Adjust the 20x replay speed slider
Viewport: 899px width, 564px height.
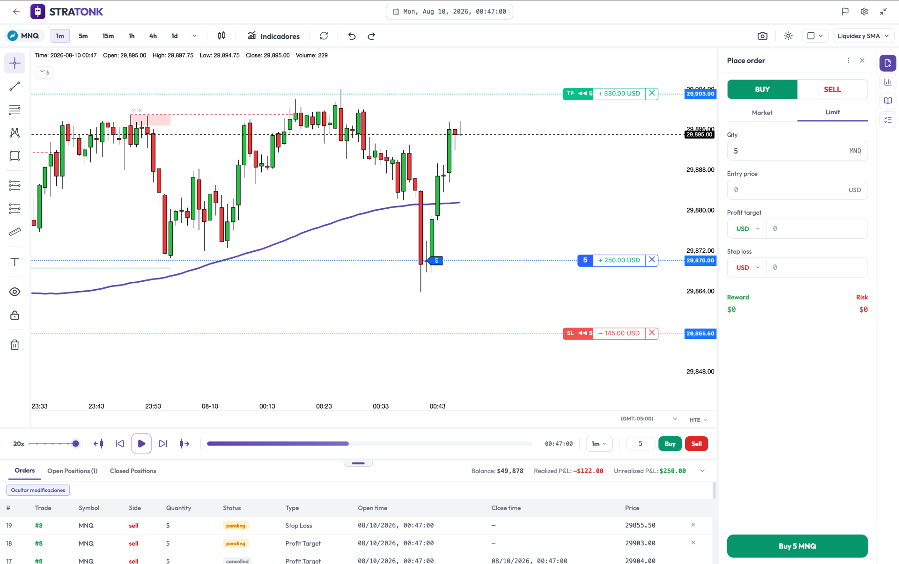point(54,444)
